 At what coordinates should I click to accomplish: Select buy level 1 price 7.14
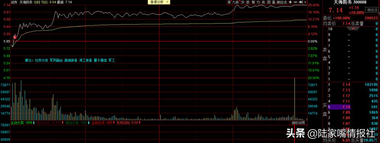pos(346,85)
